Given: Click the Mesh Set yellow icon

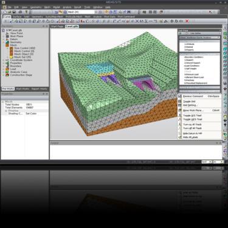Looking at the screenshot, I should [x=12, y=57].
